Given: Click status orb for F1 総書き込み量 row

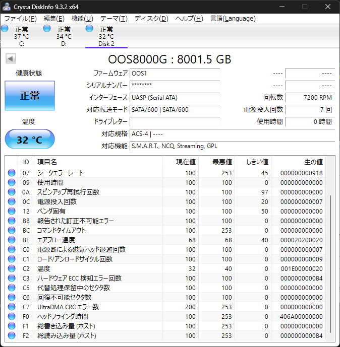Looking at the screenshot, I should click(x=12, y=326).
